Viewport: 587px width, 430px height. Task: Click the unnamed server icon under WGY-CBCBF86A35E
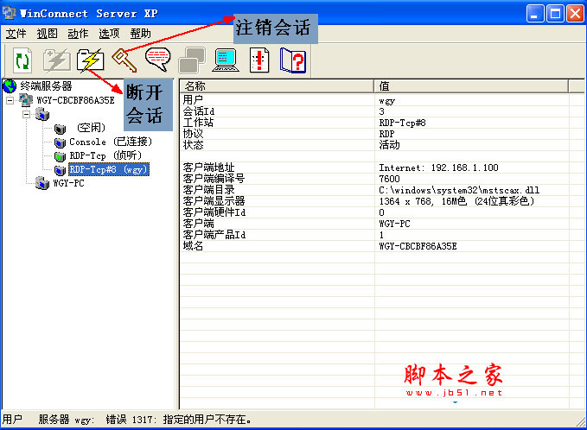pos(42,114)
